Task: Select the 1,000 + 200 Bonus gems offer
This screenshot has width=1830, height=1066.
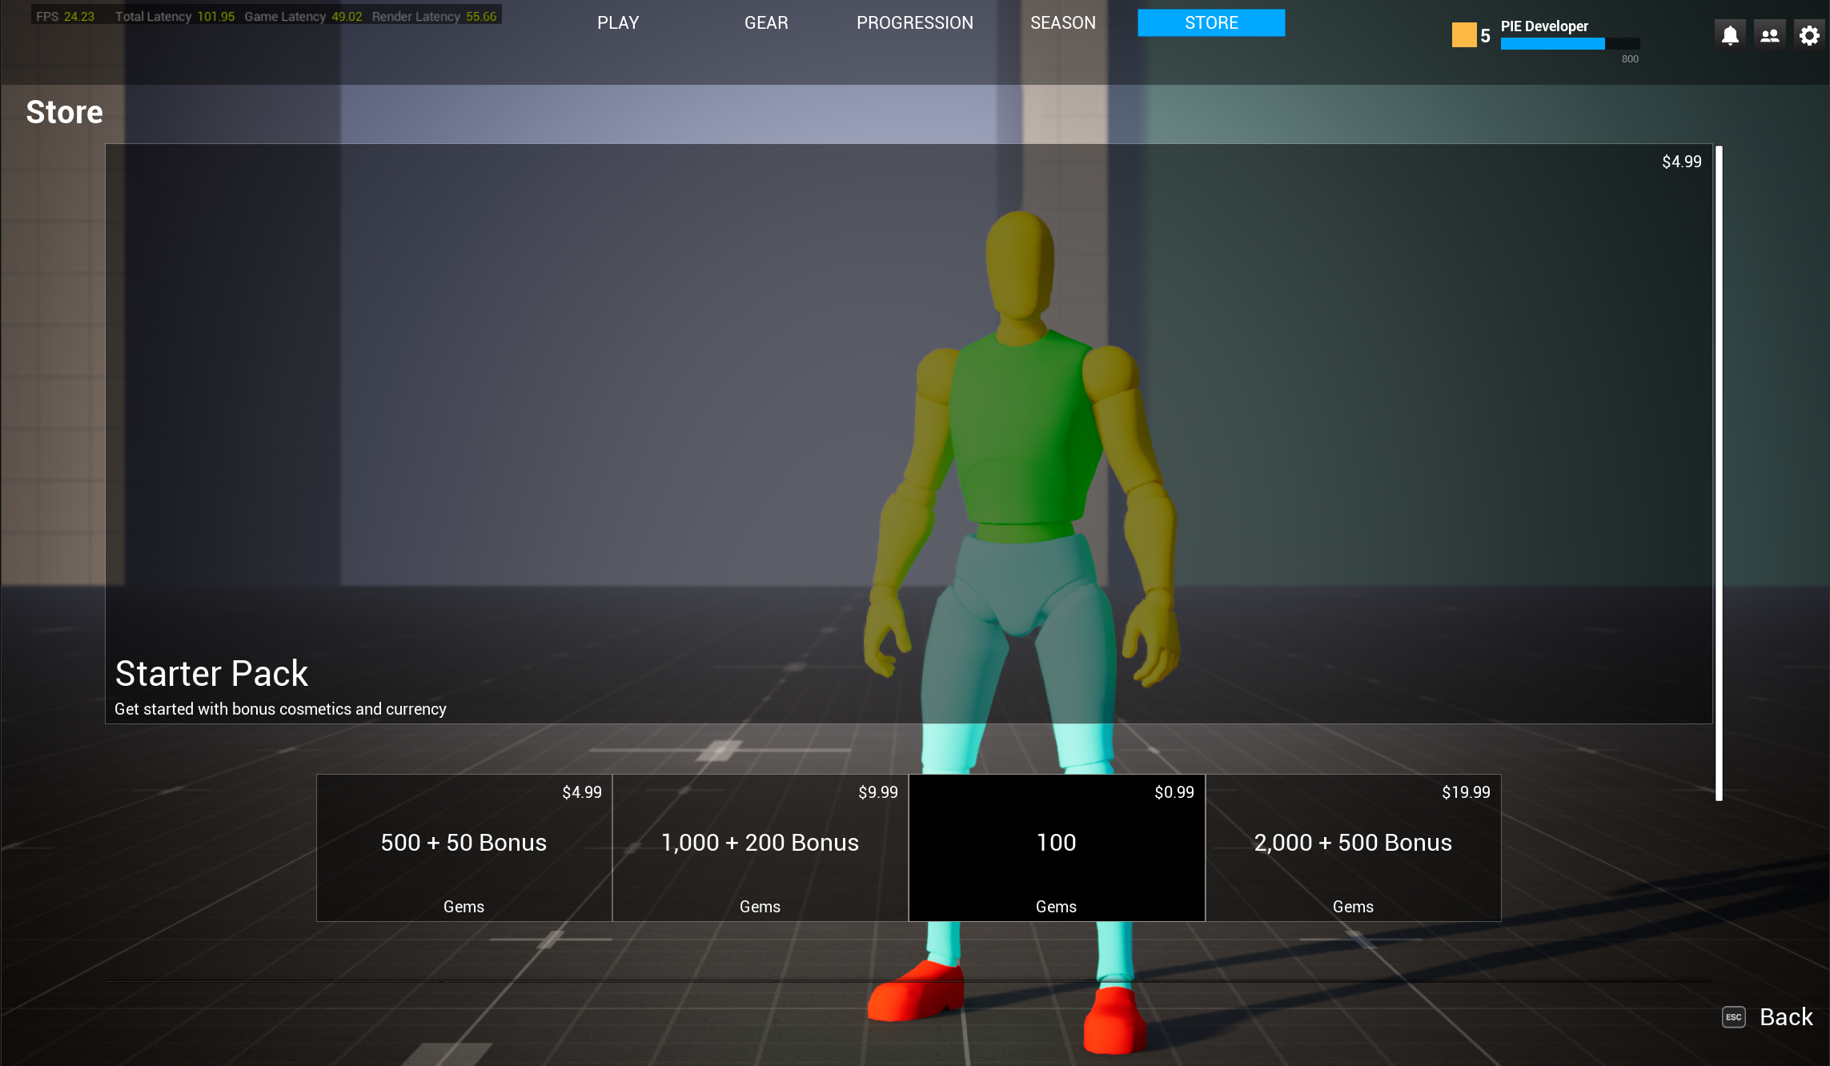Action: click(x=760, y=847)
